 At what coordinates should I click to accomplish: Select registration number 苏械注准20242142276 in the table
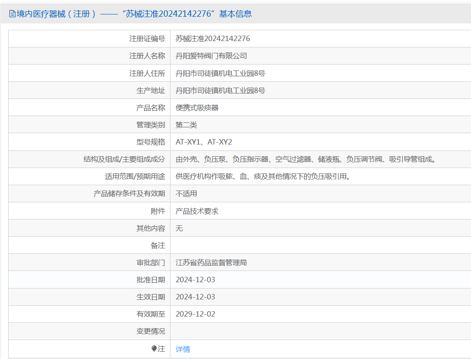[212, 38]
